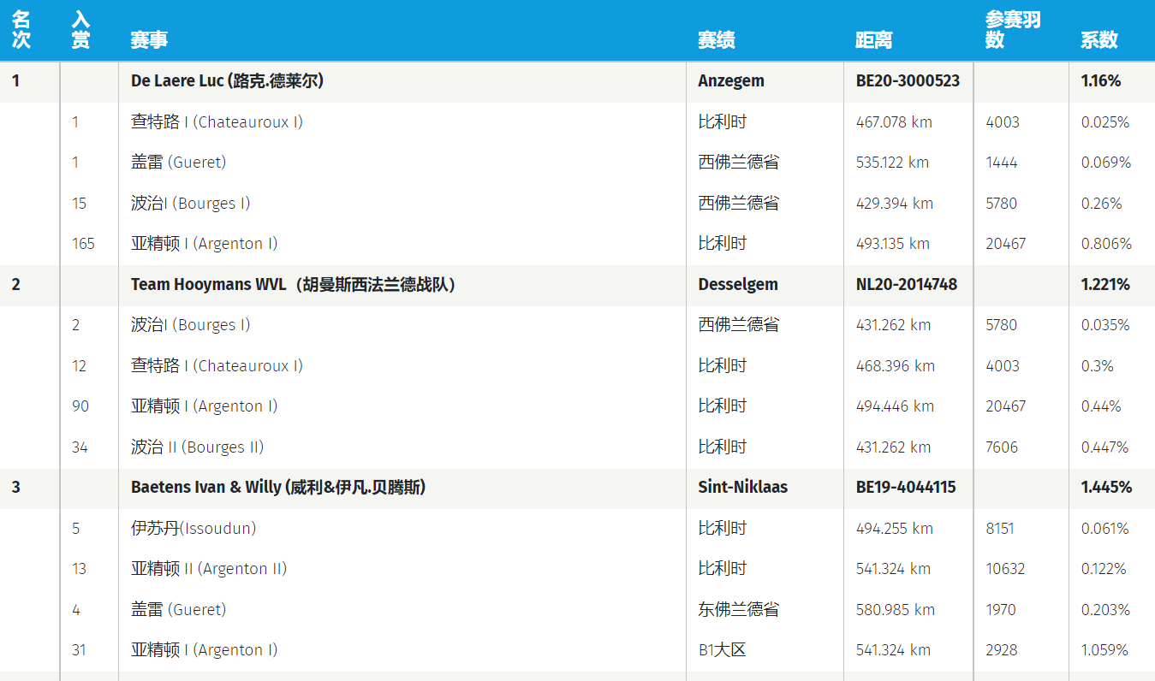The image size is (1155, 681).
Task: Click the 名次 column header
Action: pyautogui.click(x=21, y=30)
